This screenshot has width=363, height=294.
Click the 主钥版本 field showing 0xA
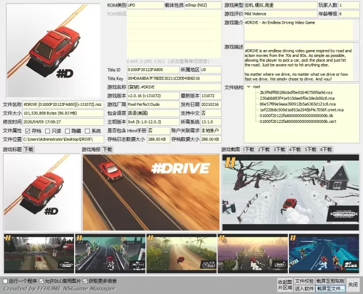click(x=153, y=122)
